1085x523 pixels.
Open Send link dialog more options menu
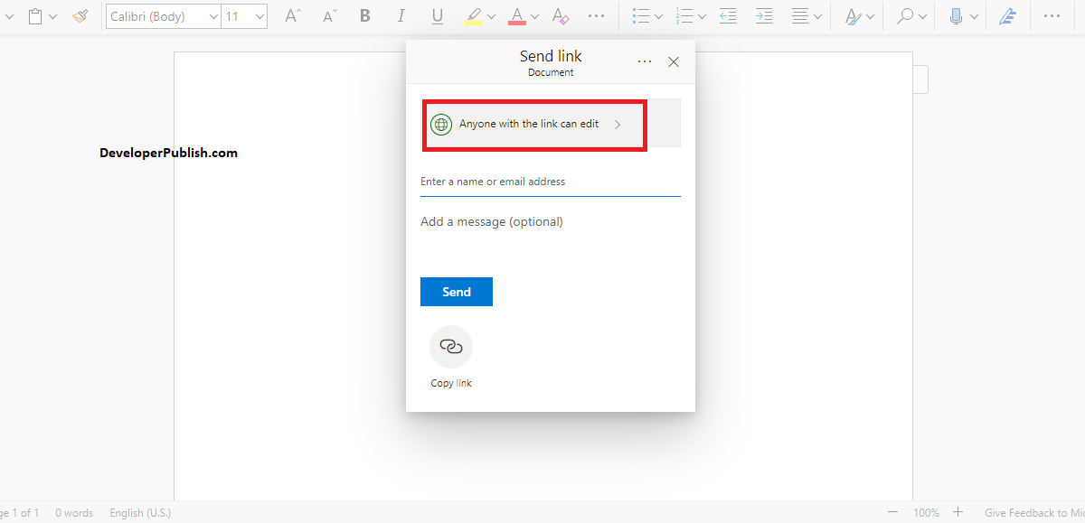[x=645, y=61]
